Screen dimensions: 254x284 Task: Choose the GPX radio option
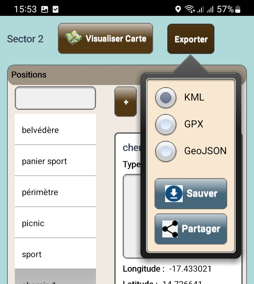pos(166,124)
